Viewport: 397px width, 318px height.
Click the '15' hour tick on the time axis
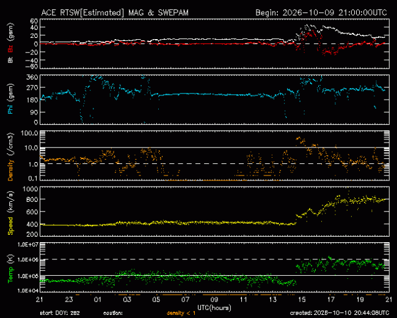(x=302, y=300)
